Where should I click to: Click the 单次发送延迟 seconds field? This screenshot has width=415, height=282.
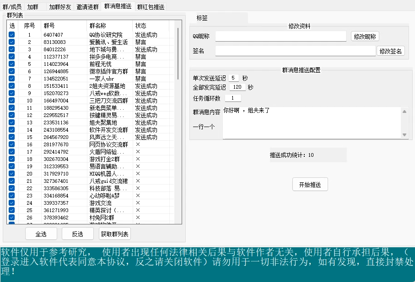click(x=233, y=78)
